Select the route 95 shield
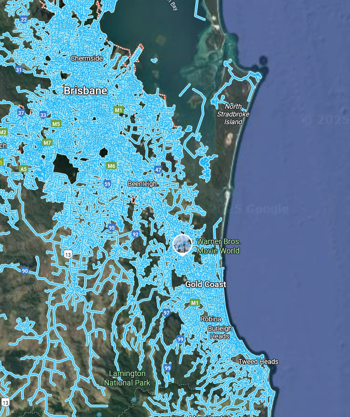Screen dimensions: 350x417 coord(112,228)
